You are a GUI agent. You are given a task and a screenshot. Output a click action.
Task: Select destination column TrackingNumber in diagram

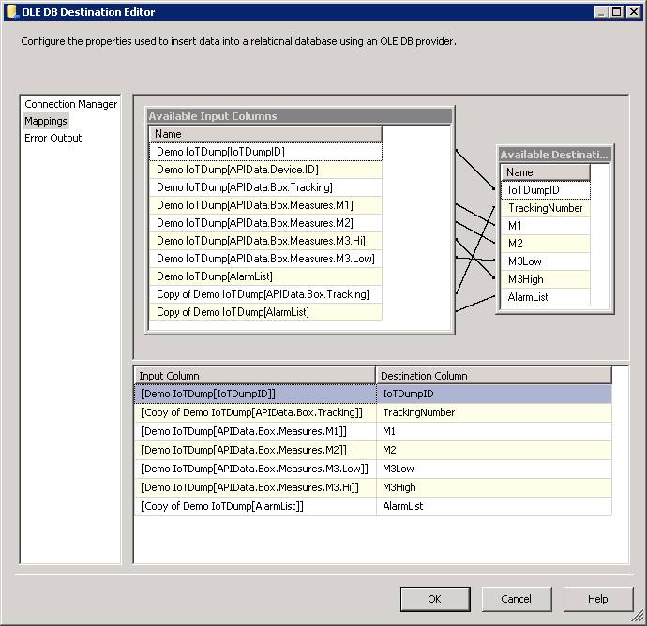(x=545, y=208)
